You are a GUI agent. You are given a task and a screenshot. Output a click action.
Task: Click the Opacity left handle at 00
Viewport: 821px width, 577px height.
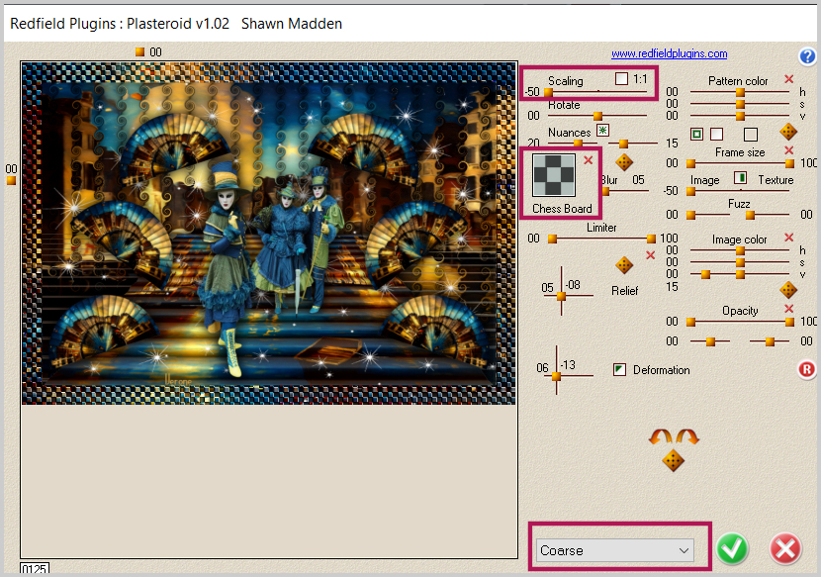[x=690, y=322]
